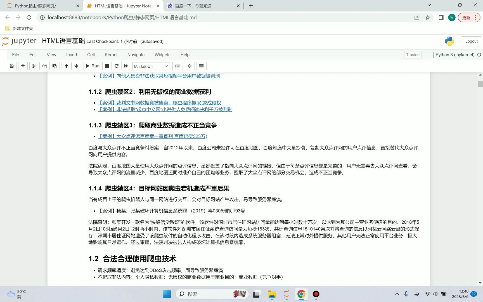The image size is (483, 302).
Task: Open the Edit menu
Action: [x=33, y=55]
